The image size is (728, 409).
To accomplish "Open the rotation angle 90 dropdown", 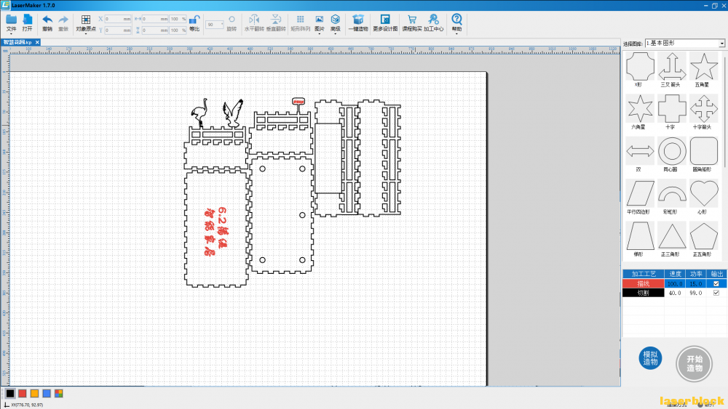I will pyautogui.click(x=215, y=25).
